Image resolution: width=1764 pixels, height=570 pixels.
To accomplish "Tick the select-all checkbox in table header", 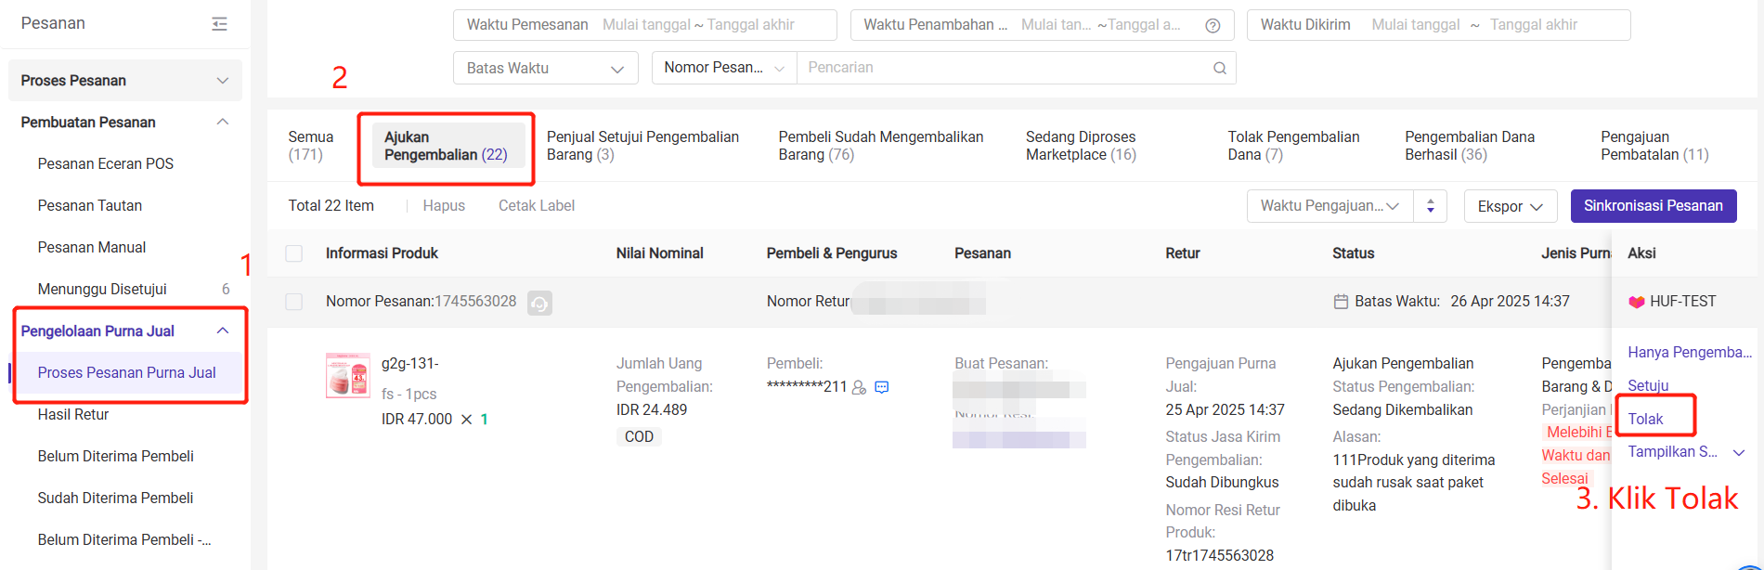I will 294,253.
